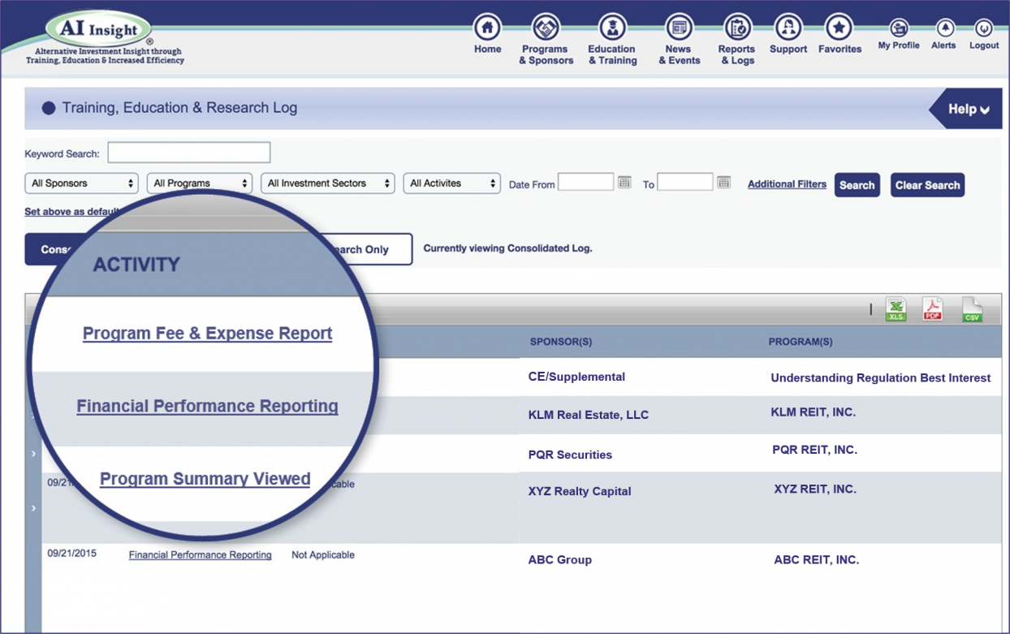Expand the Help menu
The width and height of the screenshot is (1010, 634).
pyautogui.click(x=968, y=109)
